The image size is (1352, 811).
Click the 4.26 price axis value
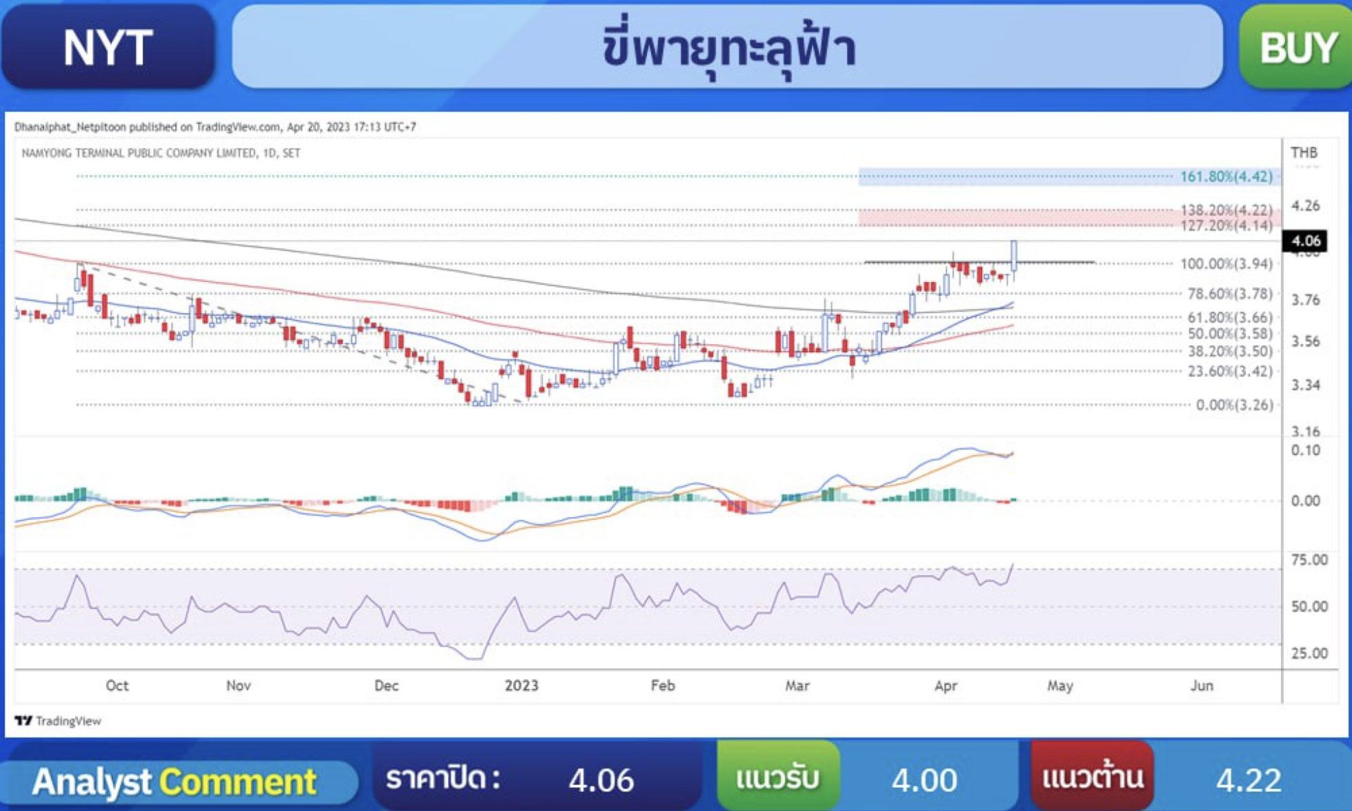(1305, 206)
